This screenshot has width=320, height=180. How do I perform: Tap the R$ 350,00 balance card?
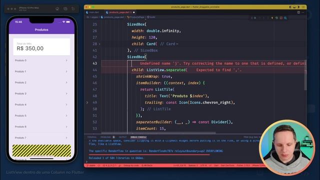point(41,46)
